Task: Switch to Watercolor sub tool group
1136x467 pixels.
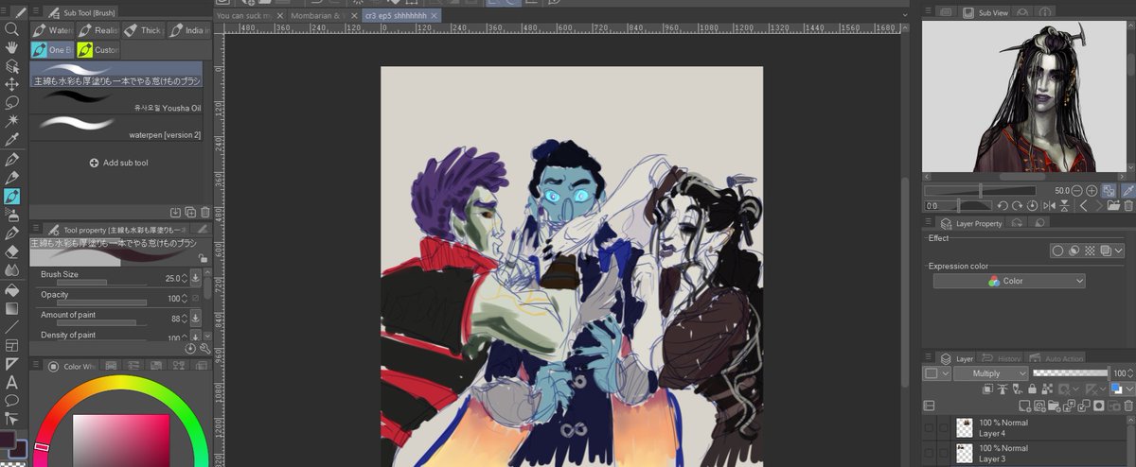Action: 52,30
